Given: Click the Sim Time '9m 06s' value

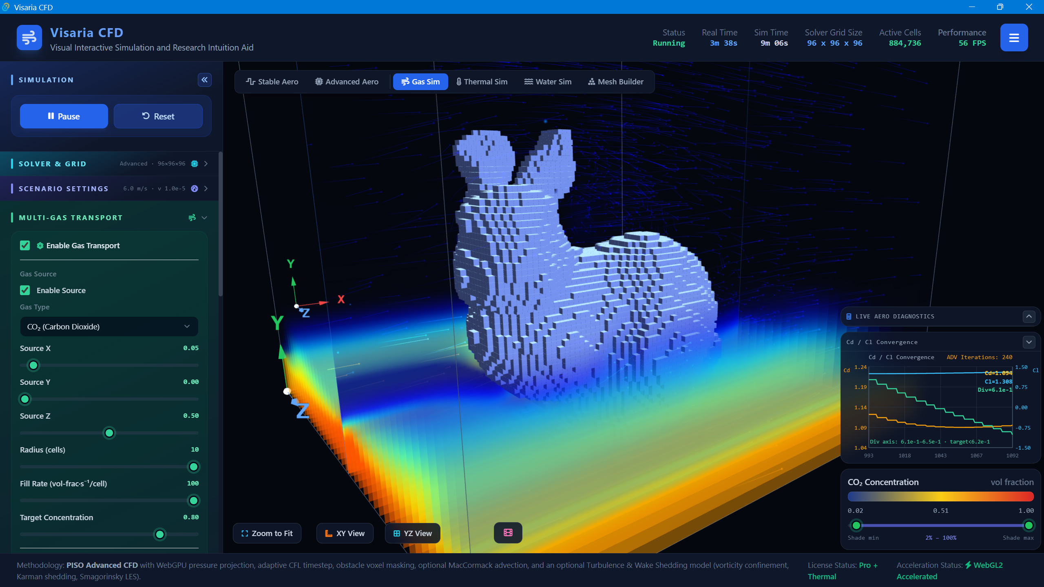Looking at the screenshot, I should 774,43.
